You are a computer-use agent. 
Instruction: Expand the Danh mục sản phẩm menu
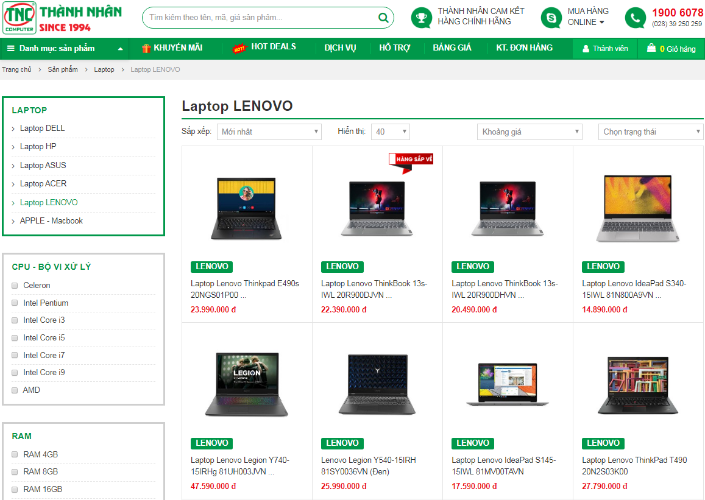pos(65,48)
